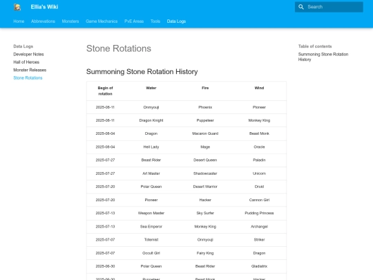
Task: Click the Ellia's Wiki logo avatar
Action: [17, 7]
